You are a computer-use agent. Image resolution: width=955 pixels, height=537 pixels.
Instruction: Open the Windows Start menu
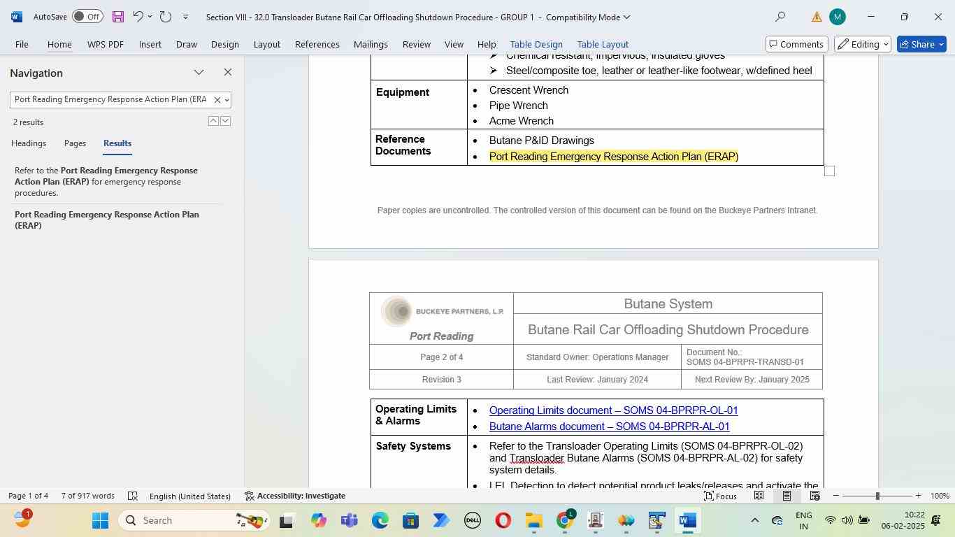(x=100, y=520)
